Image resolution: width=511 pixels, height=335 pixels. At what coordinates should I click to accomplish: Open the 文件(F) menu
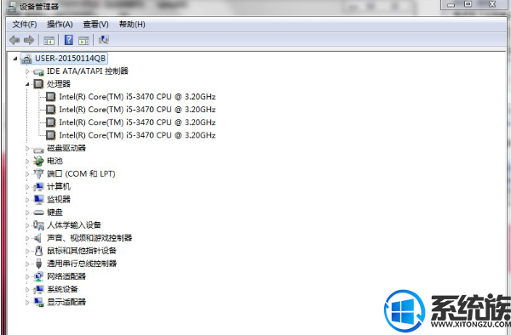(x=25, y=25)
